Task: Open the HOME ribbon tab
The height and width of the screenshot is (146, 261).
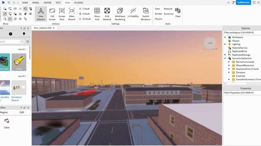Action: 25,3
